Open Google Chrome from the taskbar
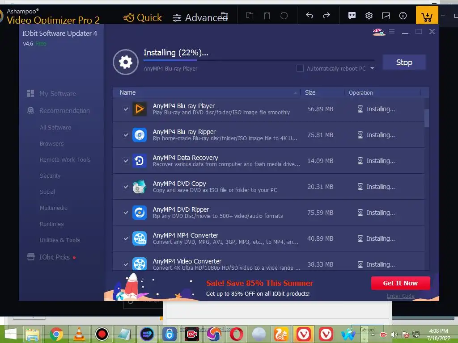Viewport: 458px width, 343px height. (56, 334)
